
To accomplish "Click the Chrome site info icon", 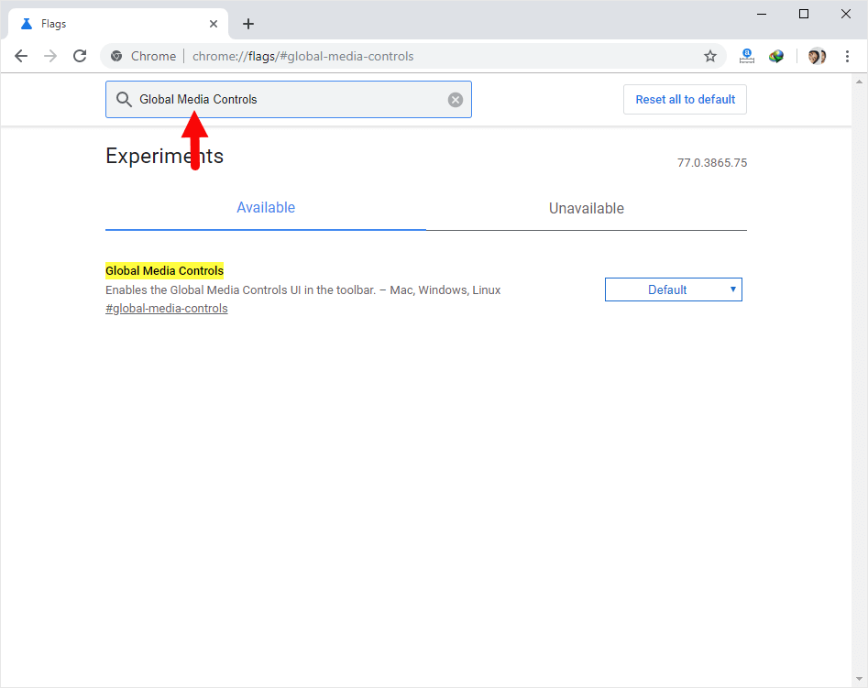I will coord(116,56).
